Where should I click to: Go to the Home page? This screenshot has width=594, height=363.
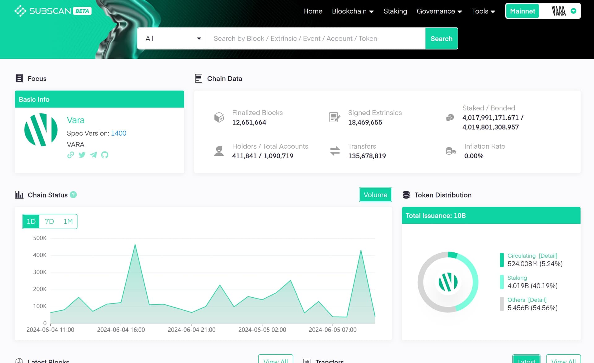pos(313,11)
